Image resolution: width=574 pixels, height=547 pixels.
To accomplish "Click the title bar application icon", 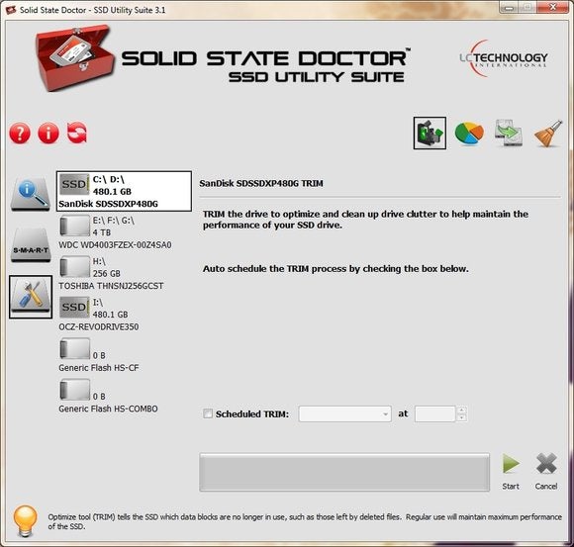I will click(11, 10).
